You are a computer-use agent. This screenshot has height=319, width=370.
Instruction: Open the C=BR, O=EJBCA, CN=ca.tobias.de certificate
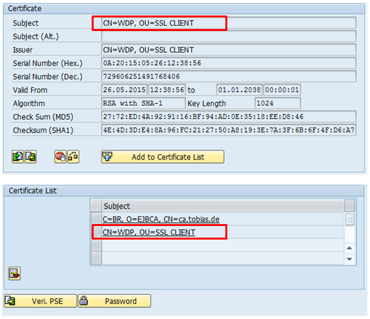[x=161, y=219]
